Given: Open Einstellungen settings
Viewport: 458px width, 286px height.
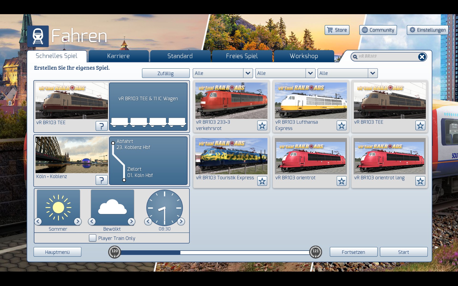Looking at the screenshot, I should point(427,30).
